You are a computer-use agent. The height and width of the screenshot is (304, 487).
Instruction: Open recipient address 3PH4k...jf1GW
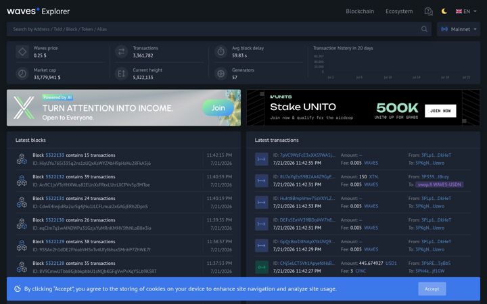click(430, 271)
